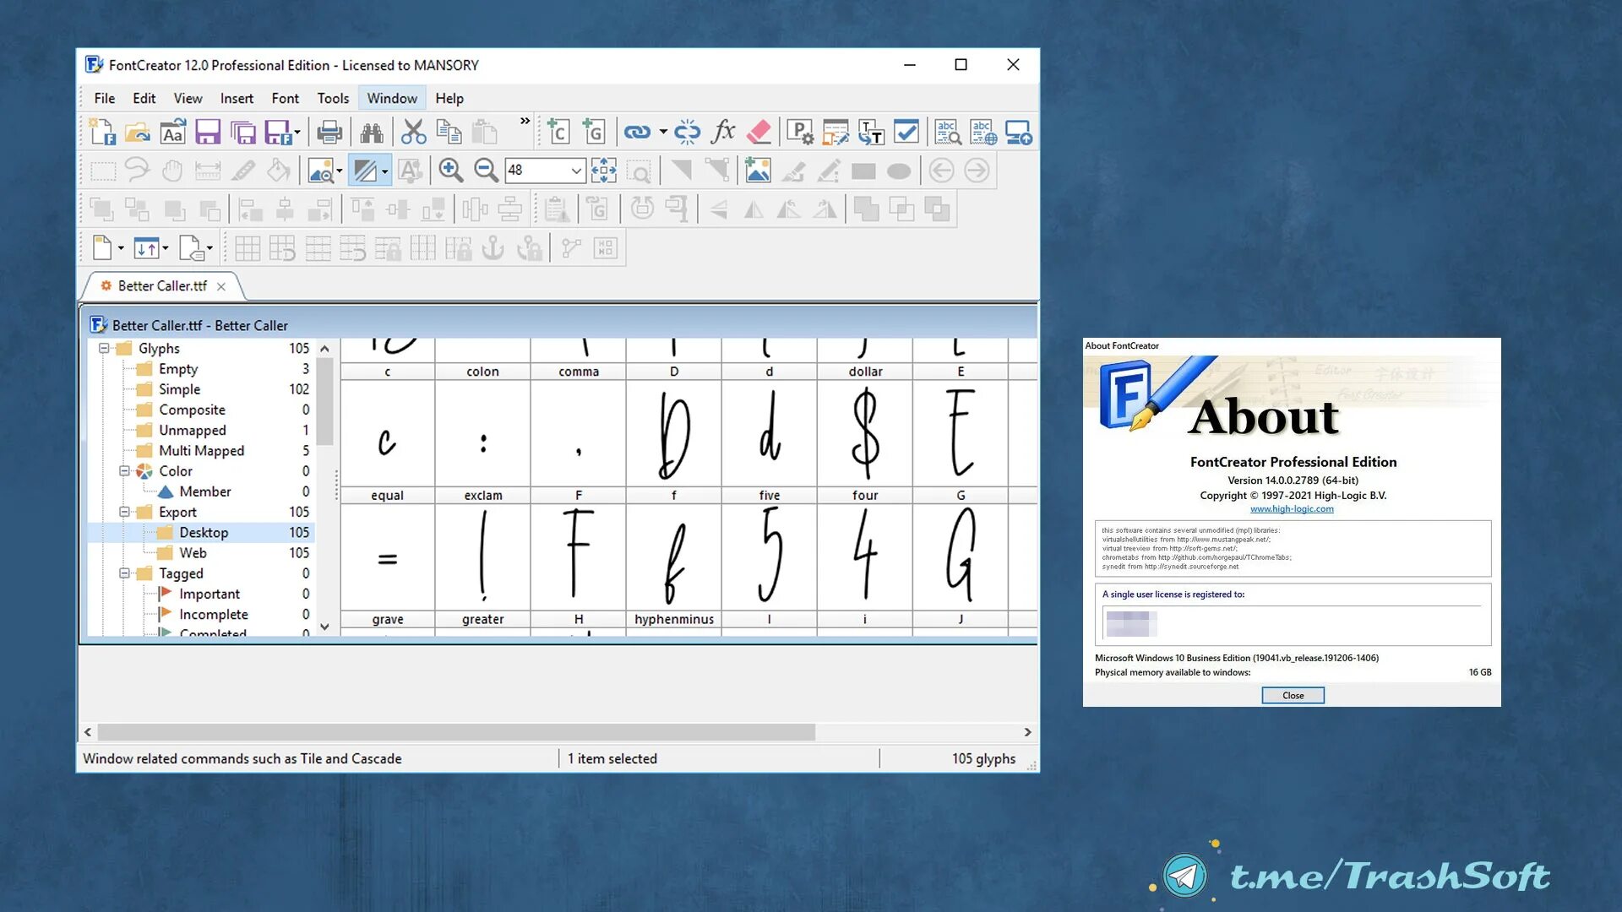Open the Edit menu
The image size is (1622, 912).
(144, 98)
